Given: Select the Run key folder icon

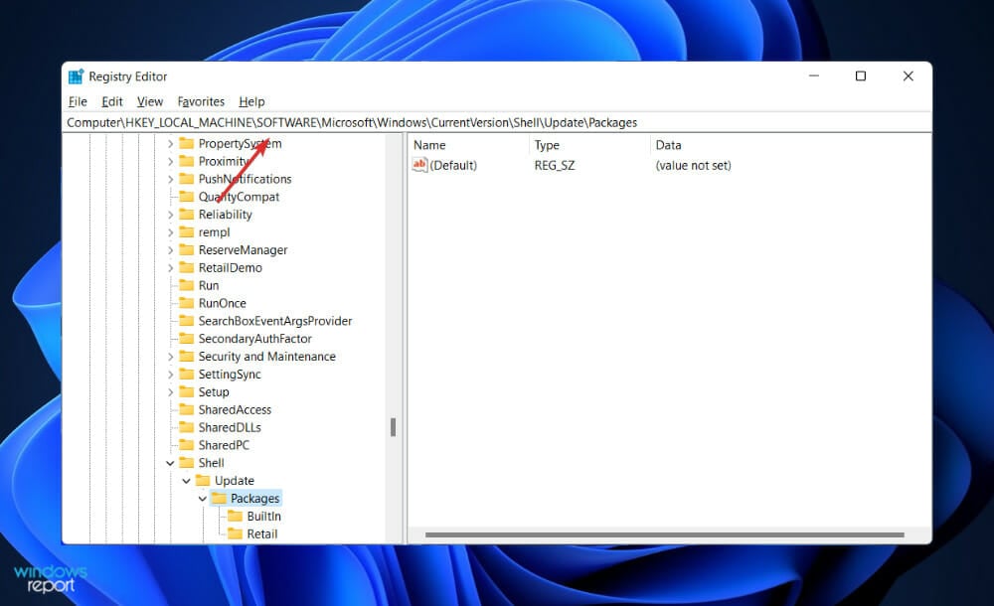Looking at the screenshot, I should point(188,285).
